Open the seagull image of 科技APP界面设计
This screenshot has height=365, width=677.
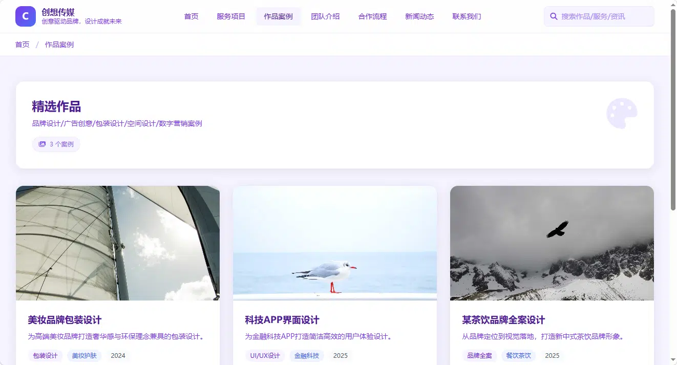point(335,243)
